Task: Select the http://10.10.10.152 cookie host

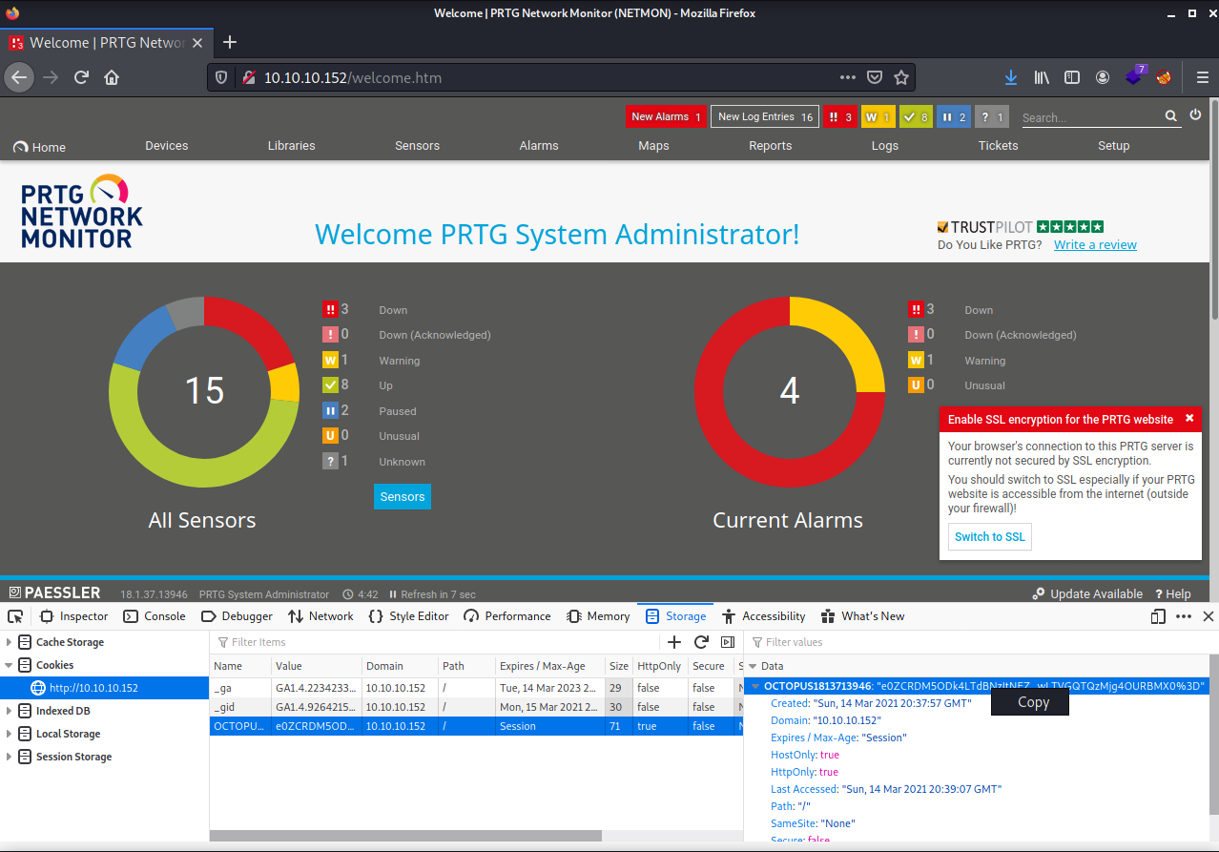Action: (105, 688)
